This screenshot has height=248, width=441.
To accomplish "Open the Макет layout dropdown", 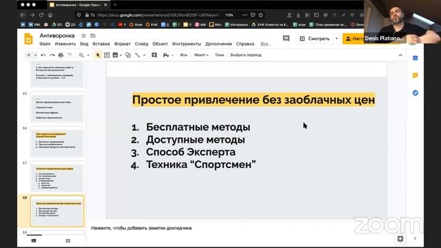I will coord(201,55).
